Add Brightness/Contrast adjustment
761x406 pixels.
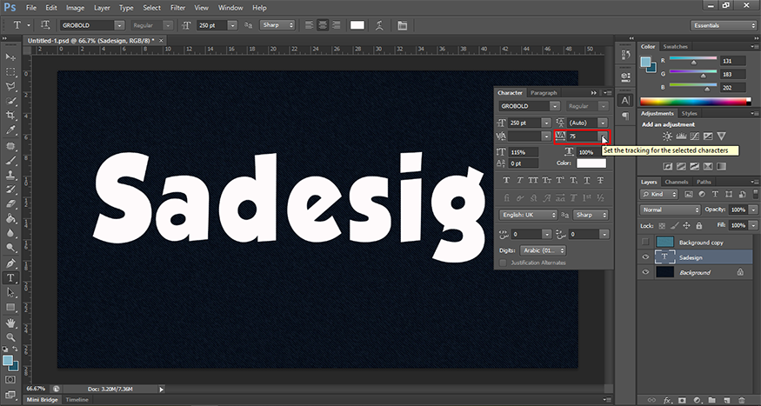click(667, 136)
